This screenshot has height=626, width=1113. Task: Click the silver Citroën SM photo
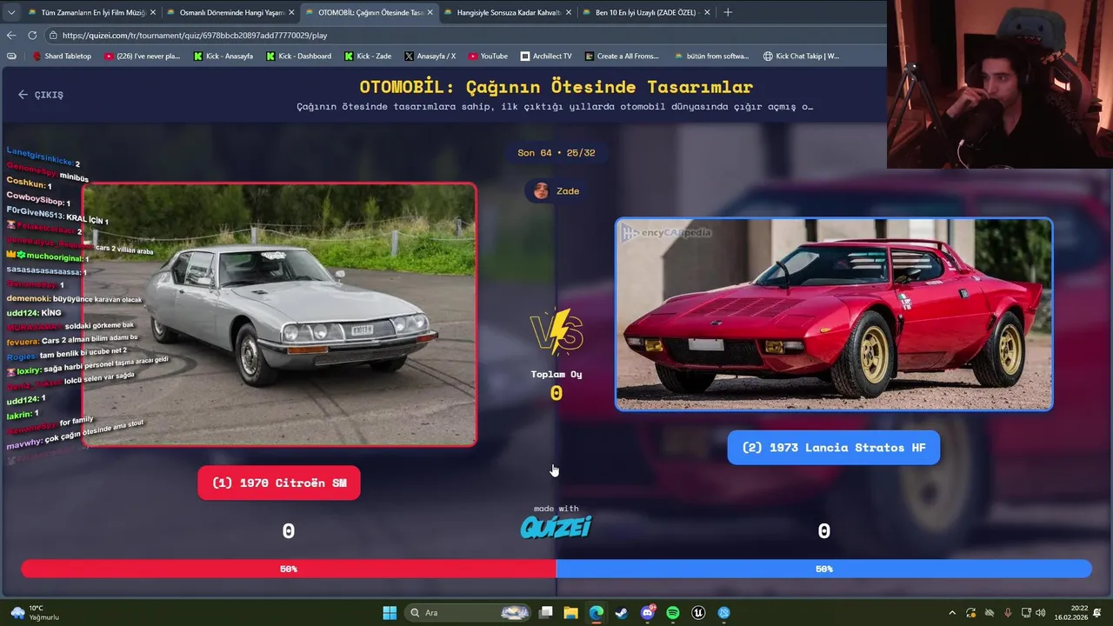tap(279, 315)
